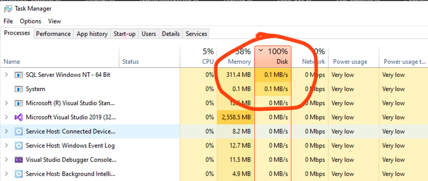428x181 pixels.
Task: Click the Service Host: Connected Device gear icon
Action: coord(19,131)
